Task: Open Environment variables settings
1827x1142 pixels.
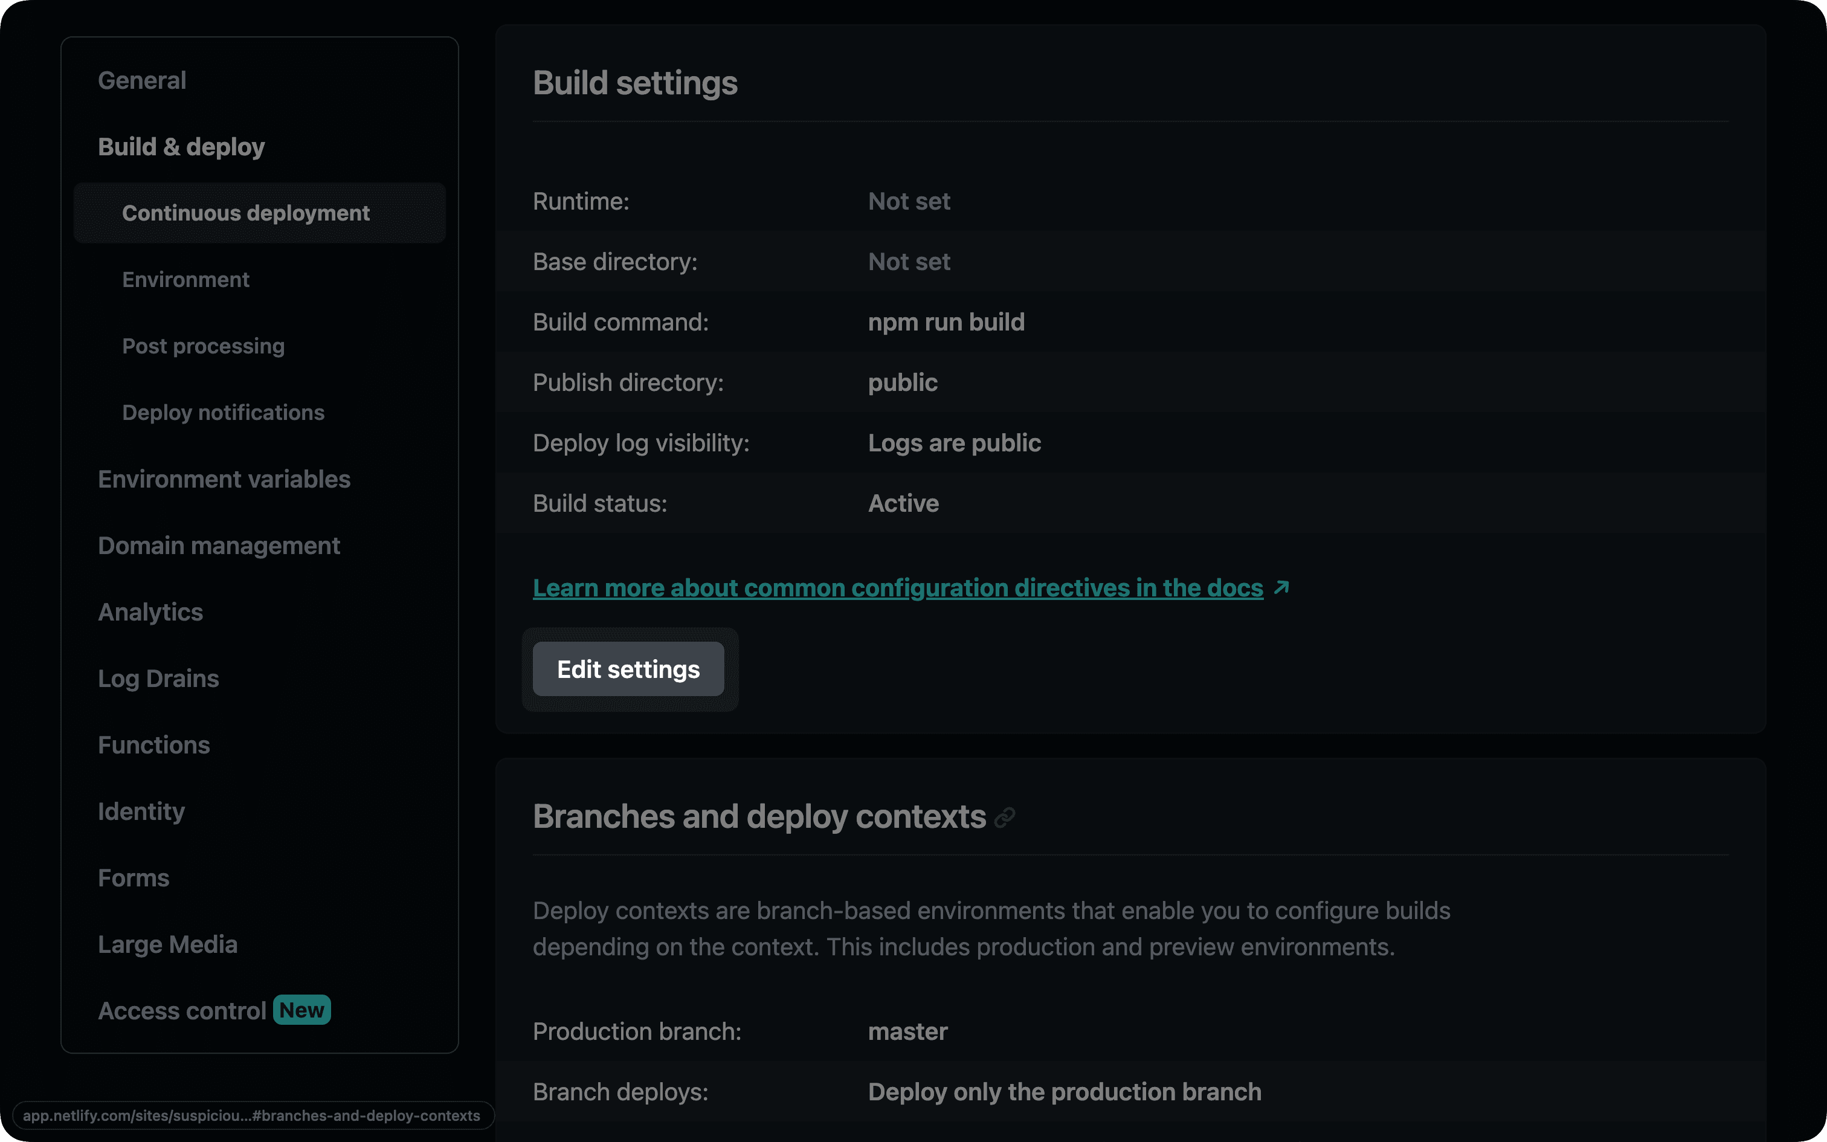Action: [x=224, y=479]
